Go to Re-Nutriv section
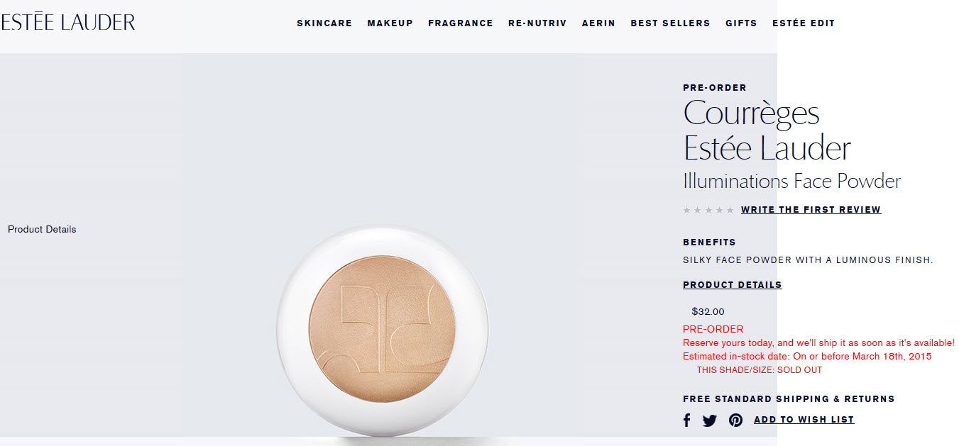959x446 pixels. pos(537,23)
